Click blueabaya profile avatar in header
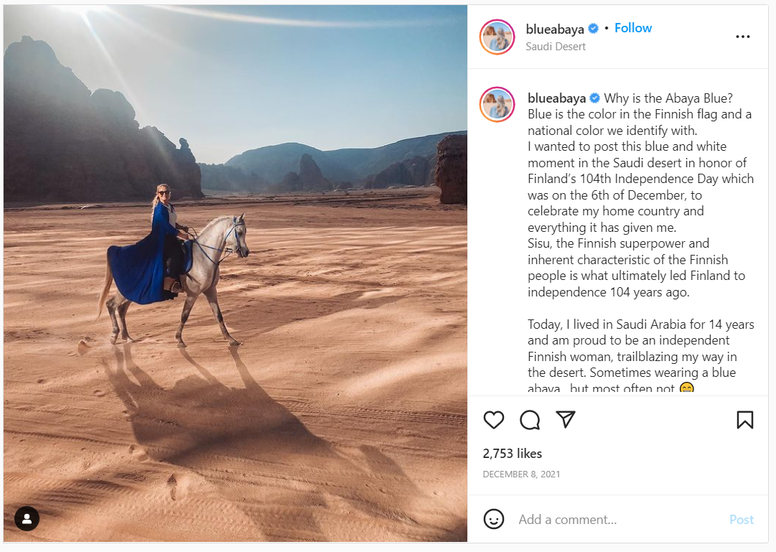The image size is (776, 552). (x=497, y=37)
